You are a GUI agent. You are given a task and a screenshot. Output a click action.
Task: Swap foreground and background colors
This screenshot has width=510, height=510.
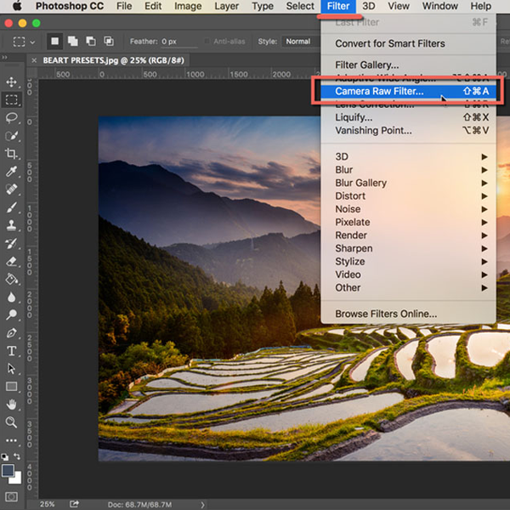20,456
